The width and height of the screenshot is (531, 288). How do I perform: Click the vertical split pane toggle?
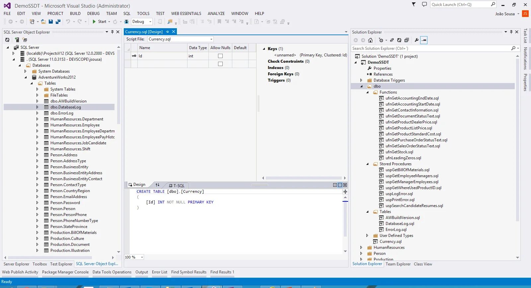(x=335, y=185)
